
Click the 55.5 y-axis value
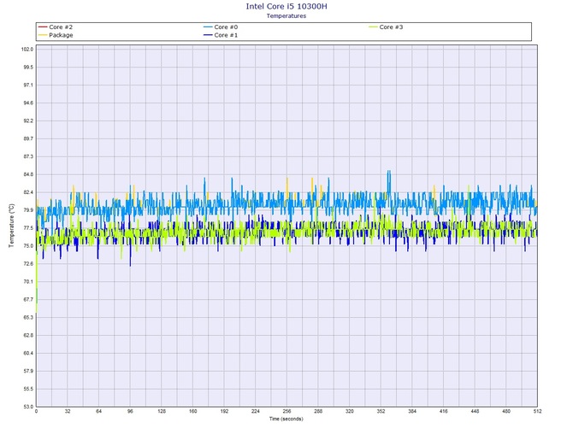(28, 389)
